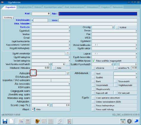141x125 pixels.
Task: Toggle the Külföldi button
Action: [126, 27]
